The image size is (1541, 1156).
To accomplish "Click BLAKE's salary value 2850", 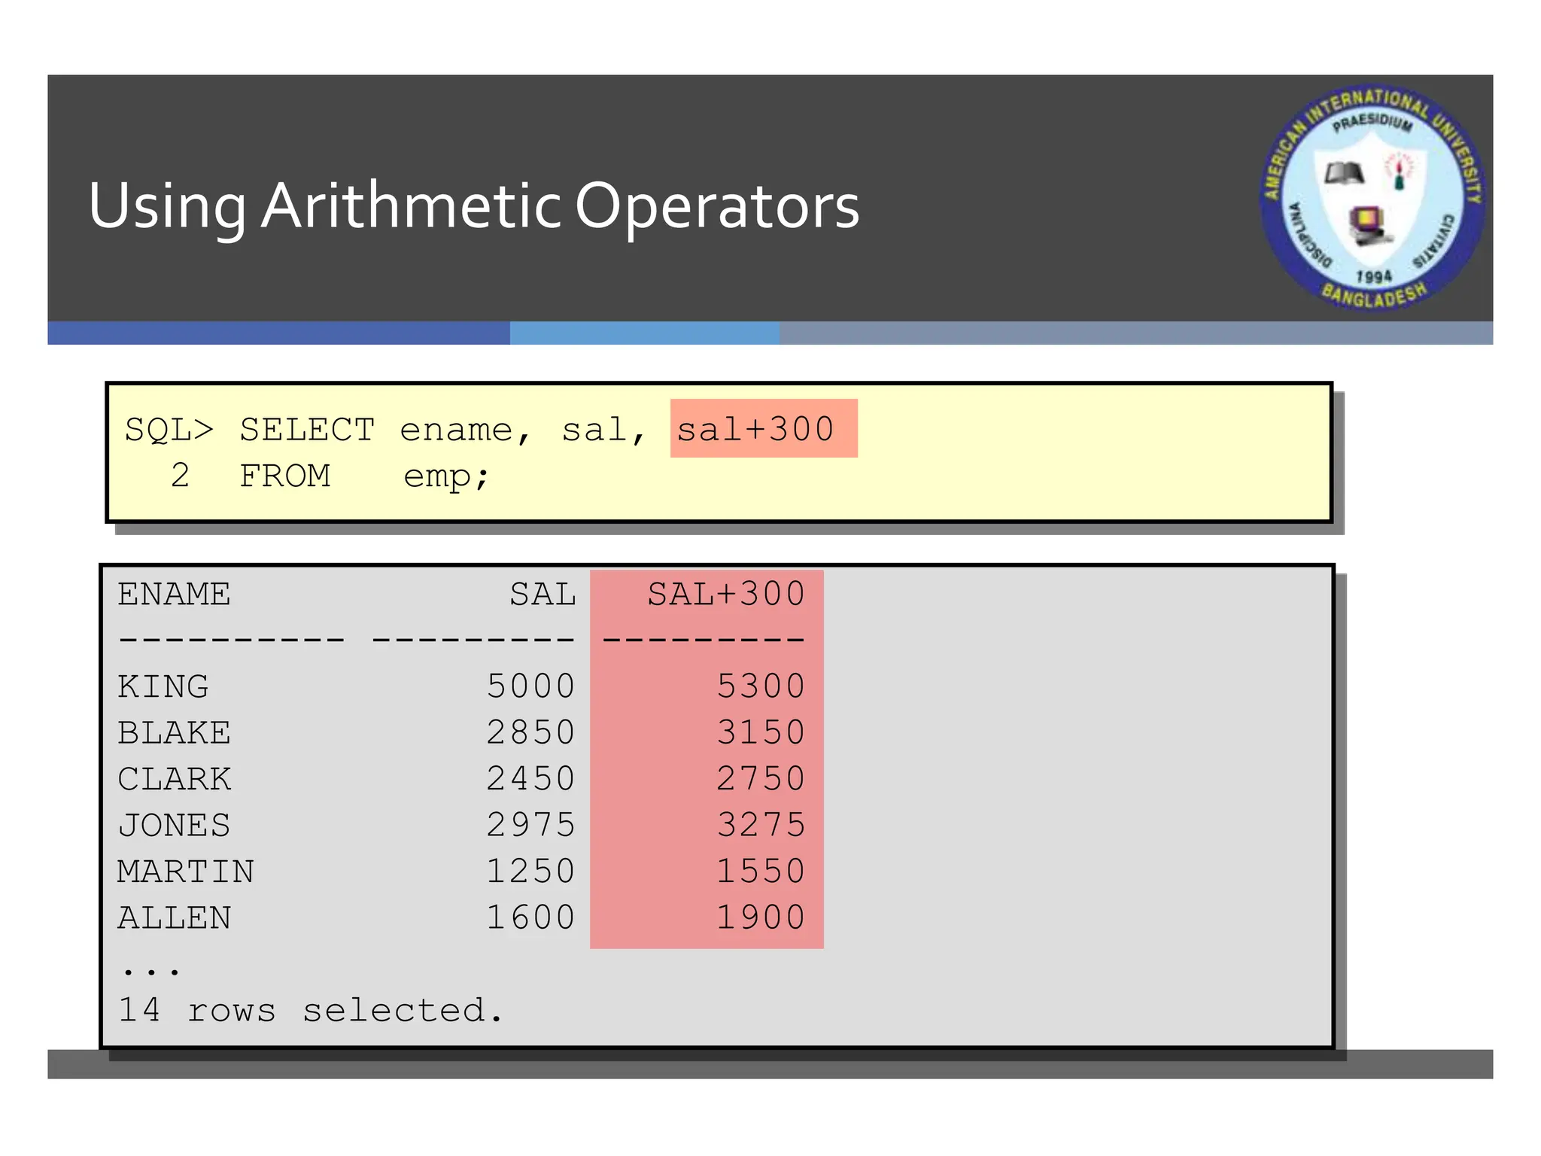I will (x=530, y=732).
